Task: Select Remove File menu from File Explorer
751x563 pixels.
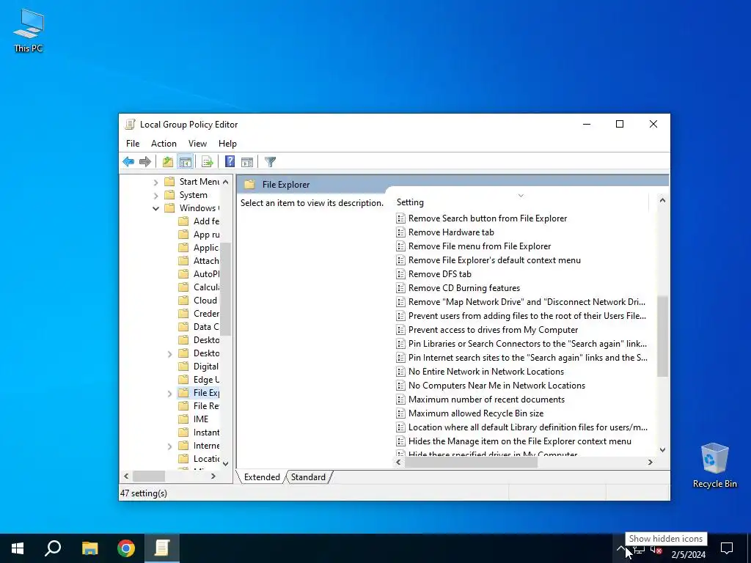Action: click(480, 246)
